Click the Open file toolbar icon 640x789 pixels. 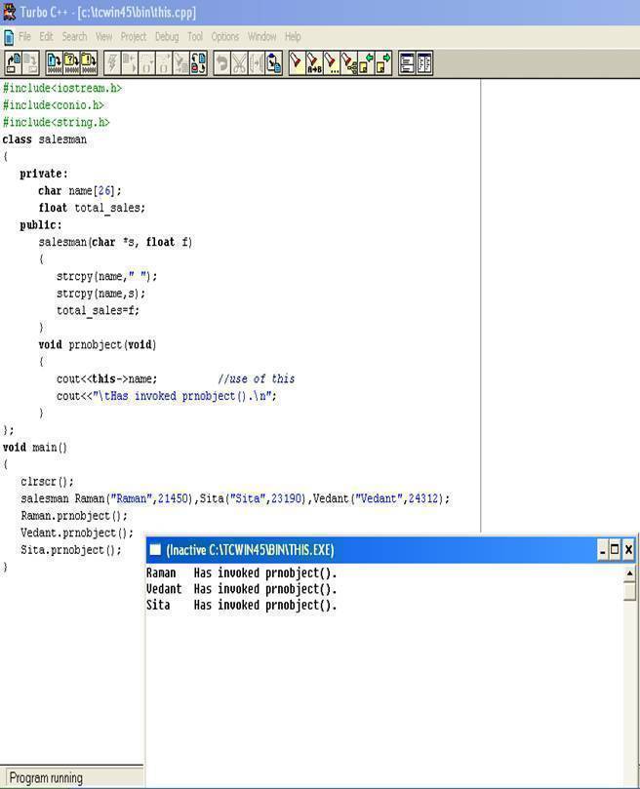pyautogui.click(x=13, y=63)
